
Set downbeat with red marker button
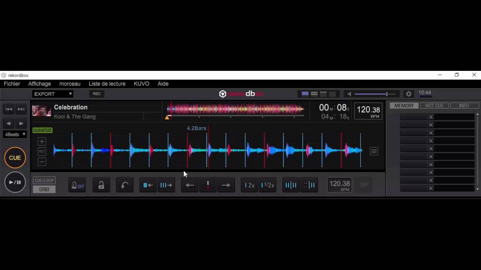pos(208,185)
